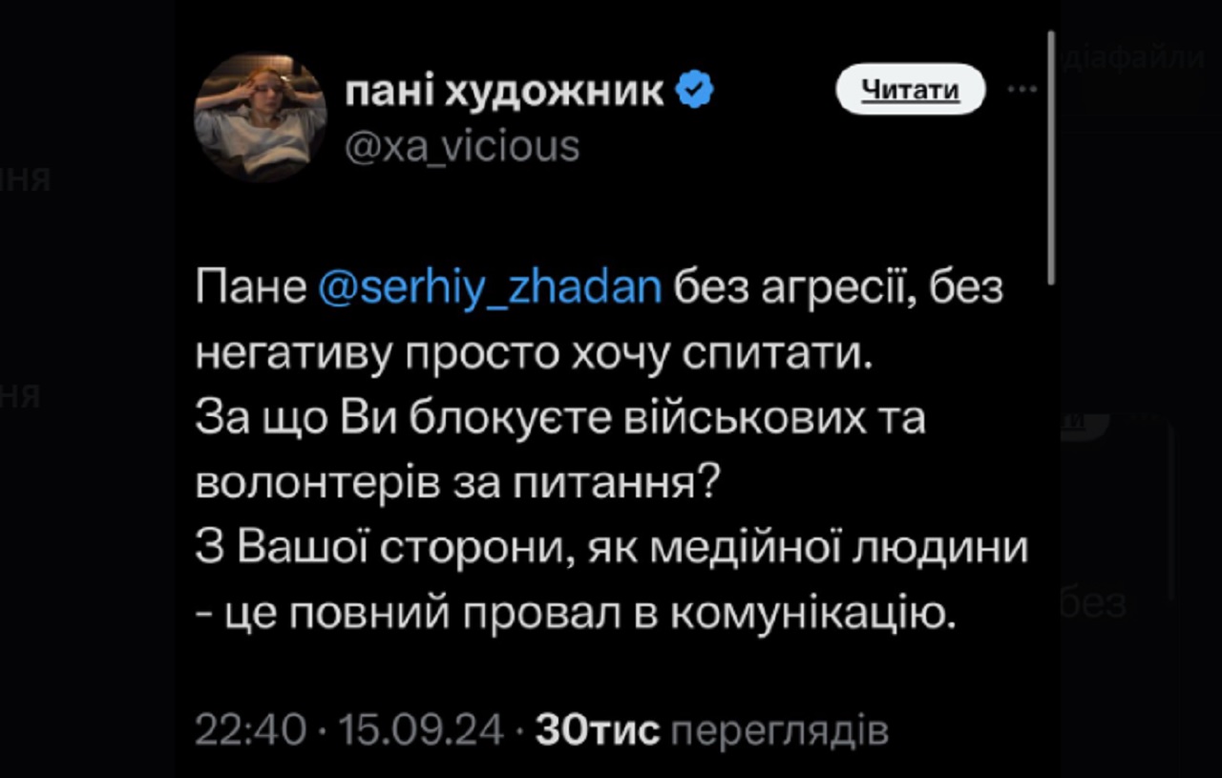Click the blue verified checkmark badge

pos(695,92)
